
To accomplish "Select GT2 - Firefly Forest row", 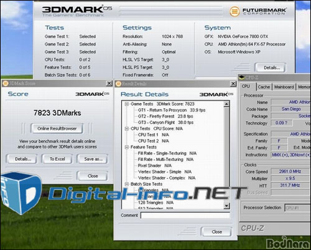I will [x=165, y=116].
